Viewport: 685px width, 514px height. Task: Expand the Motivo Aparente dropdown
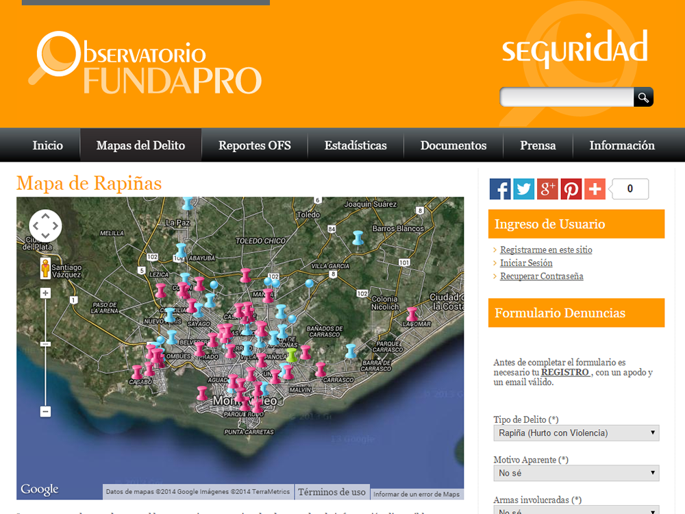point(576,473)
